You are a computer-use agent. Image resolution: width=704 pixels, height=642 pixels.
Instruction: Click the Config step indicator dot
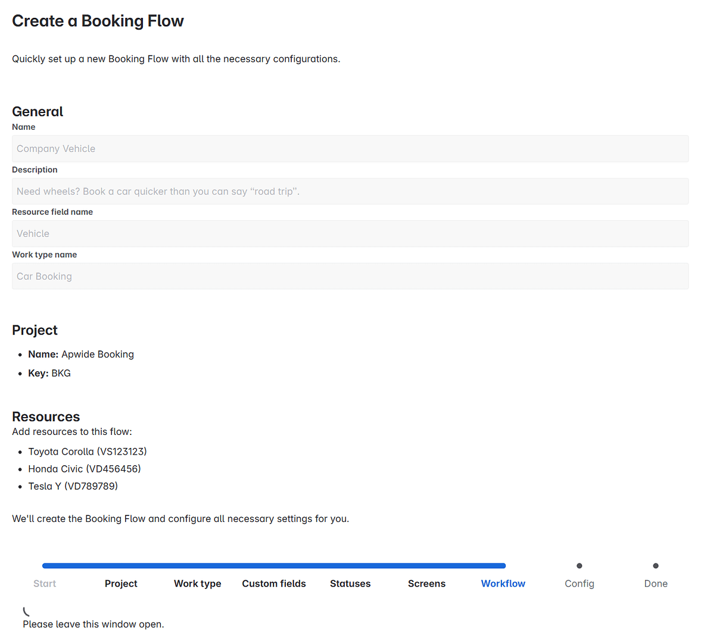(x=579, y=565)
